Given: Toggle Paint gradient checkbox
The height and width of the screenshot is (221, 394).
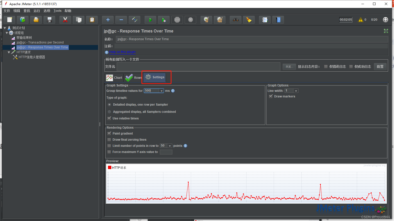Looking at the screenshot, I should [109, 134].
